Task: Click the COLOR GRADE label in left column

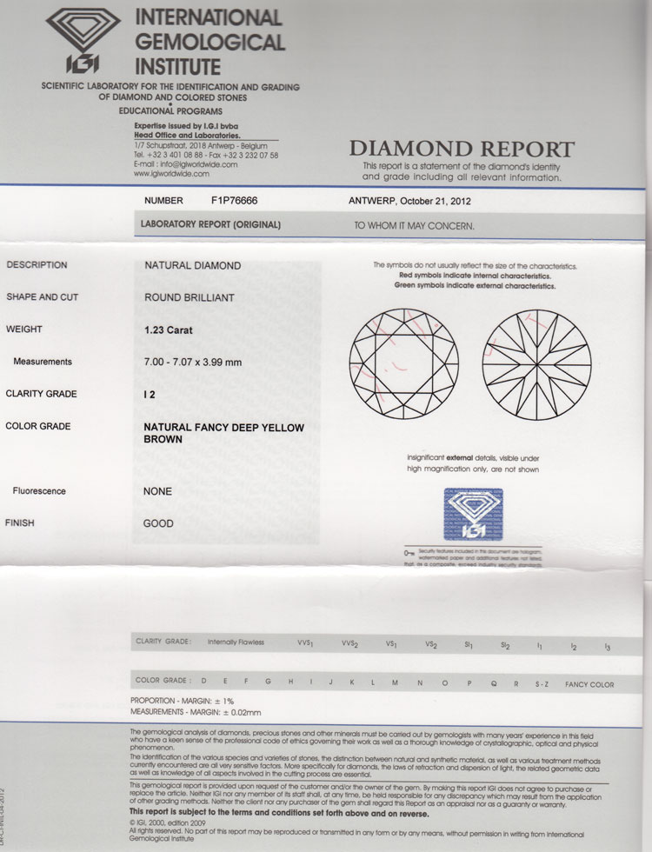Action: [x=38, y=426]
